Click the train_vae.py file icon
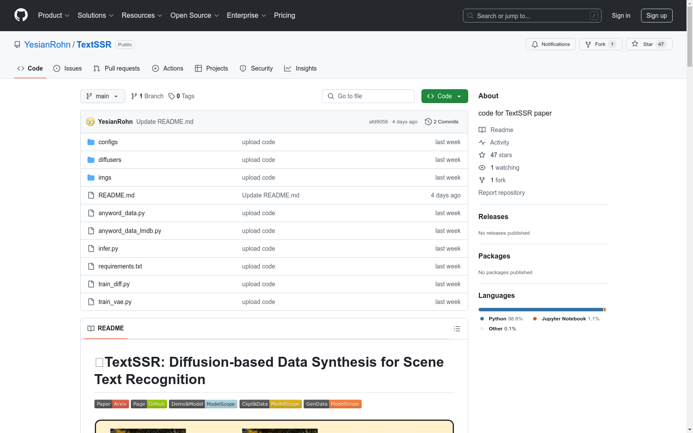Image resolution: width=693 pixels, height=433 pixels. 91,302
